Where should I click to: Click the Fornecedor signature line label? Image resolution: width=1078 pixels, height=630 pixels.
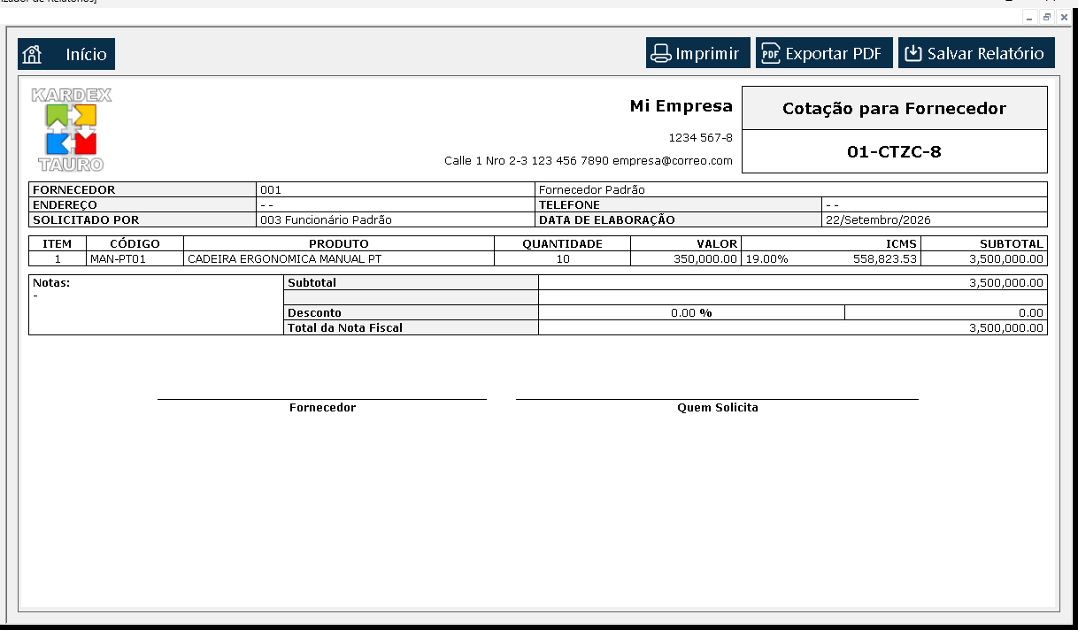322,408
